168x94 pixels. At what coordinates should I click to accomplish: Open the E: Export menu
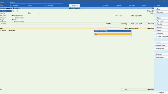pyautogui.click(x=118, y=5)
